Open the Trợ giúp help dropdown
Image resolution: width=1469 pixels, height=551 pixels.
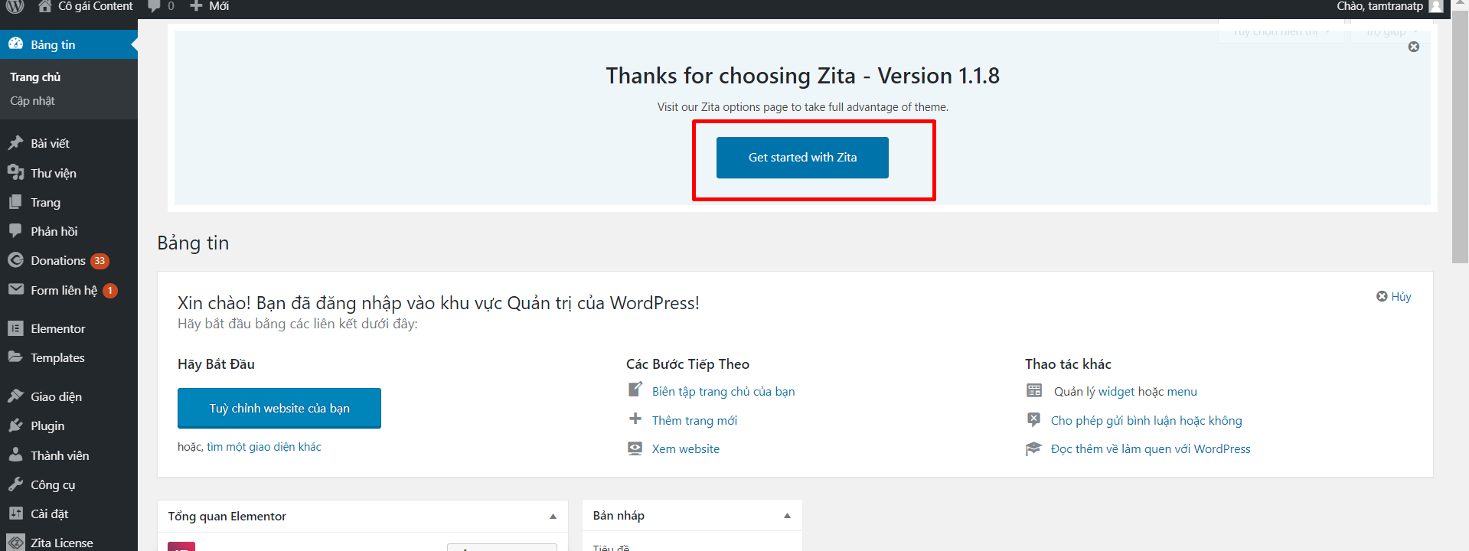click(1392, 31)
